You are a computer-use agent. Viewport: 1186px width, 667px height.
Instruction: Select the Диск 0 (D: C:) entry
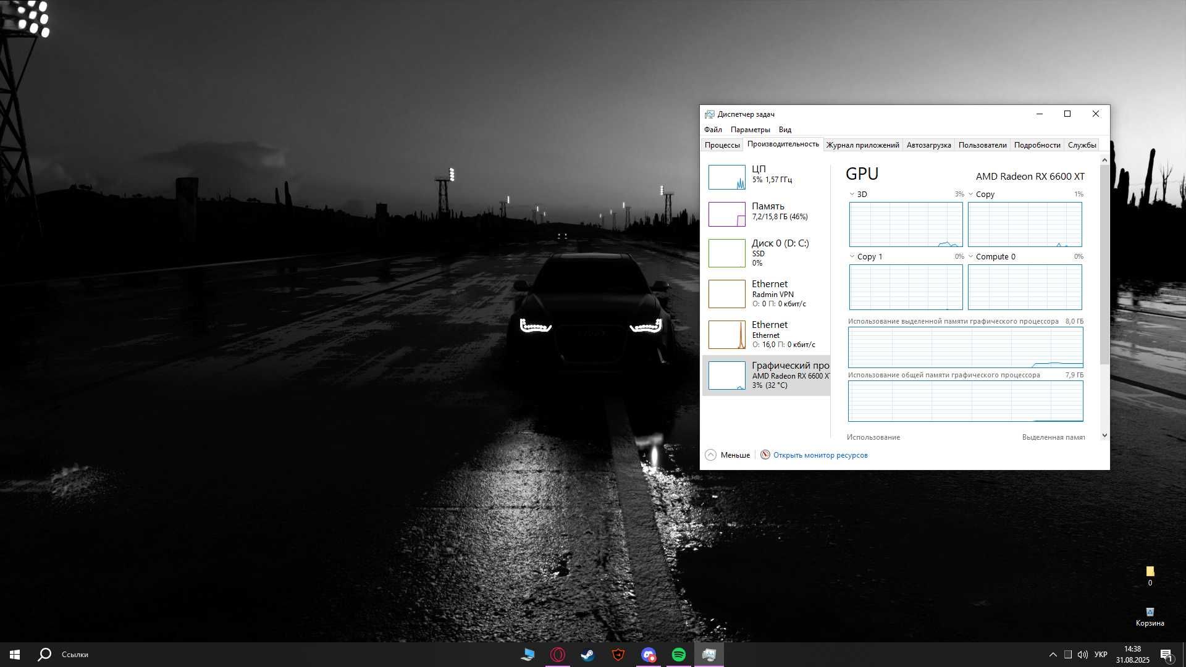(766, 253)
